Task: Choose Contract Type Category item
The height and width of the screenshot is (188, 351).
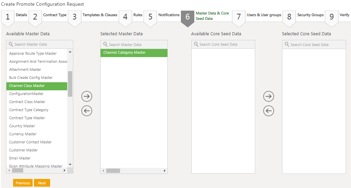Action: click(x=29, y=110)
